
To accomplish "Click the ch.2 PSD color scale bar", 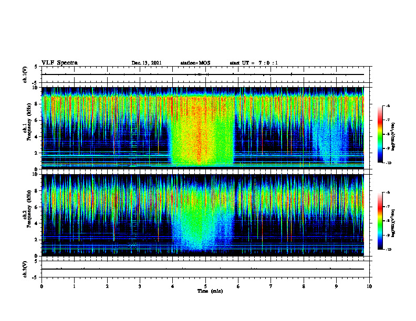I will (x=380, y=221).
